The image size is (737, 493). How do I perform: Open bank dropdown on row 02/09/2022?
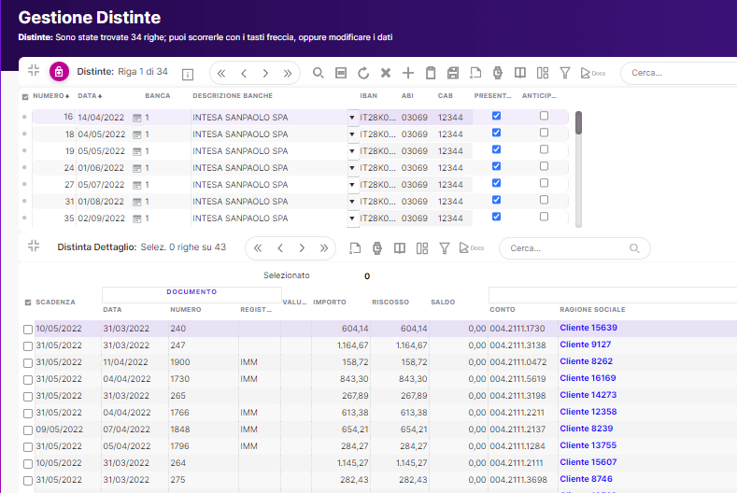pos(352,218)
